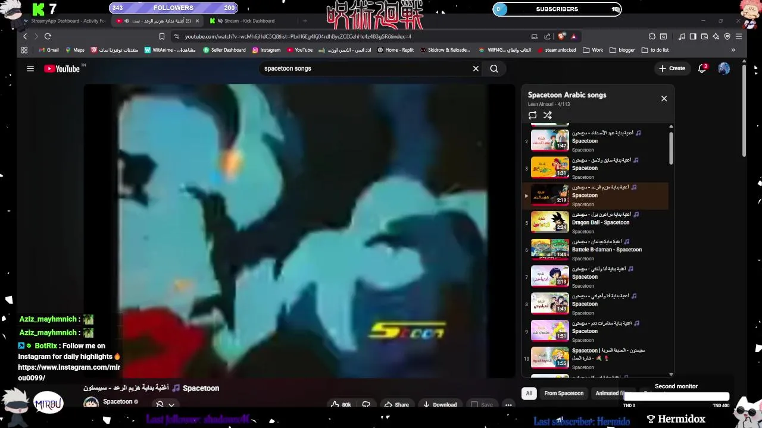Viewport: 762px width, 428px height.
Task: Open the YouTube bookmark
Action: tap(299, 50)
